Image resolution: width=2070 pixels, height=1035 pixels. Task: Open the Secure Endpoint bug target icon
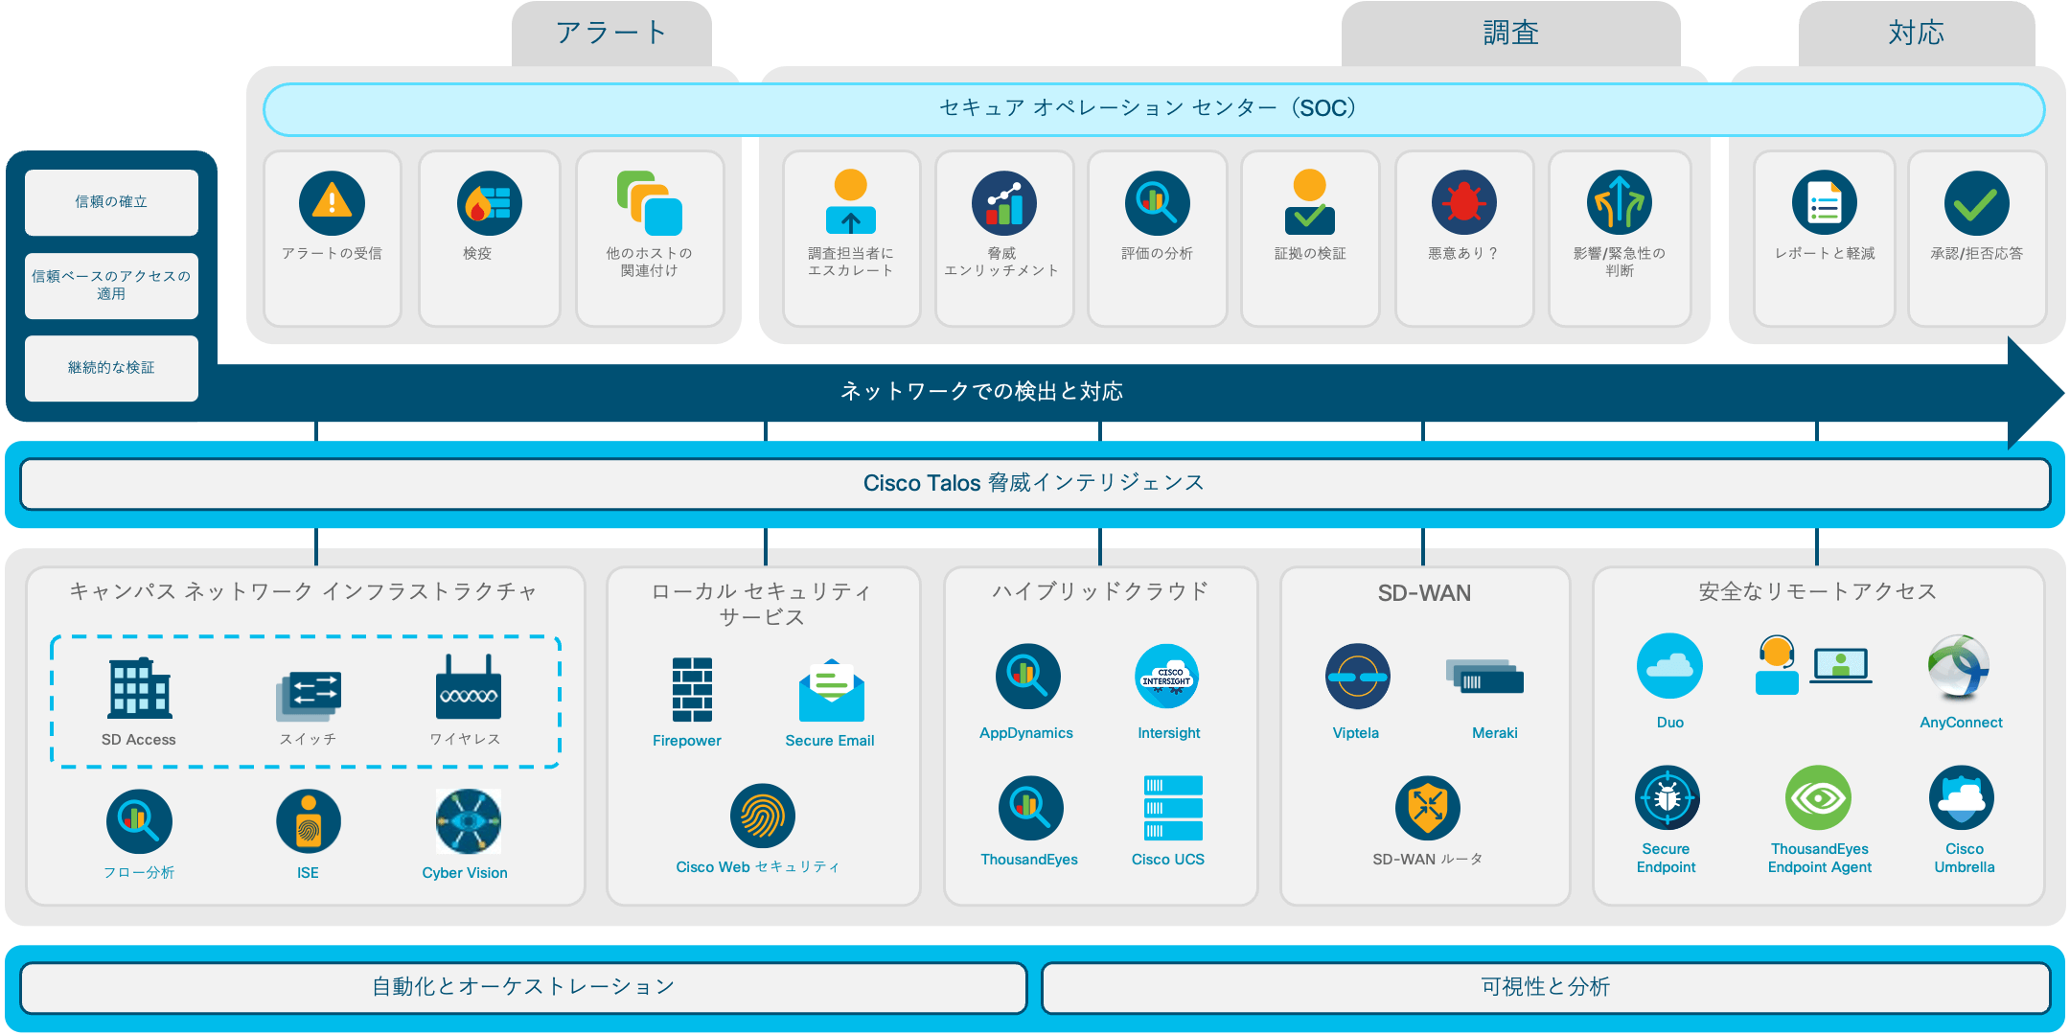[1667, 797]
